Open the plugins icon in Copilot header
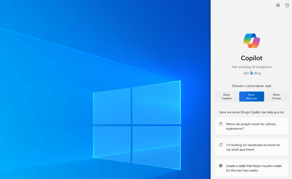 [x=278, y=5]
